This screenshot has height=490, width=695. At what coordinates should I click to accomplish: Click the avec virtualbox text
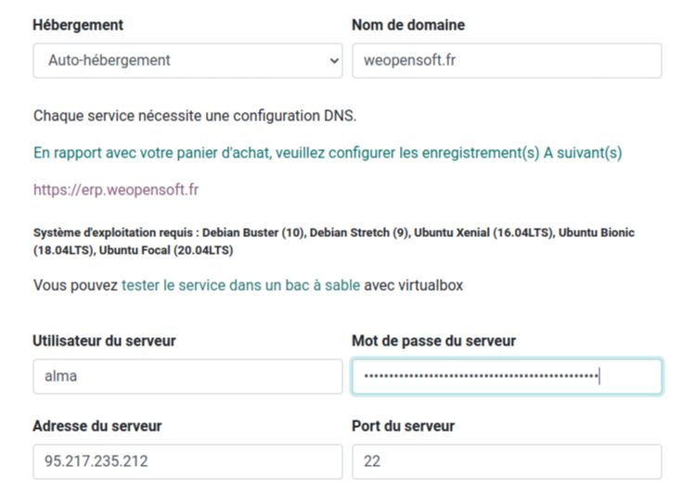coord(413,285)
